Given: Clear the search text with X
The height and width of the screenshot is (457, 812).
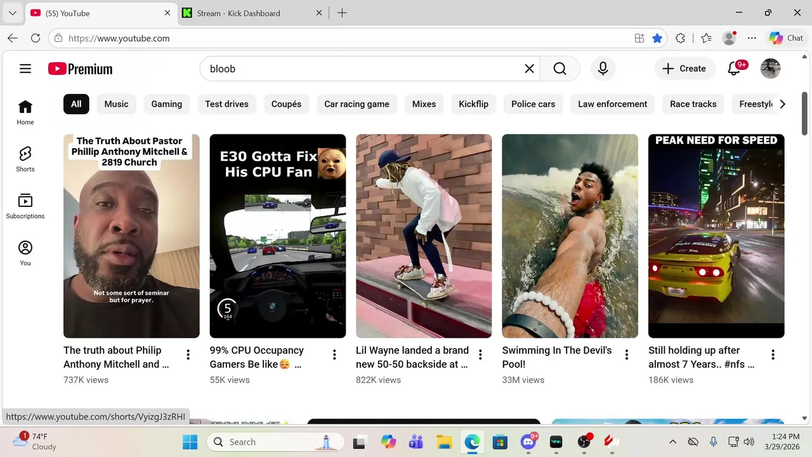Looking at the screenshot, I should (529, 69).
